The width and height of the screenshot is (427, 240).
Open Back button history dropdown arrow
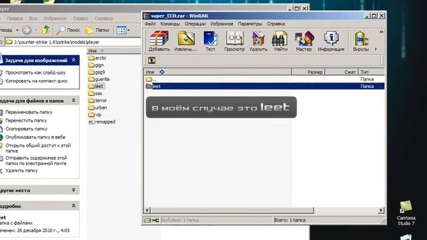coord(17,30)
